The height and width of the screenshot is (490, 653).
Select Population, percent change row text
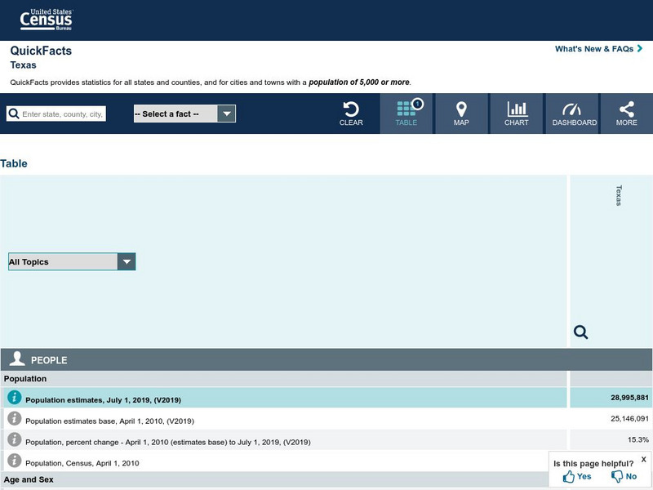tap(168, 442)
